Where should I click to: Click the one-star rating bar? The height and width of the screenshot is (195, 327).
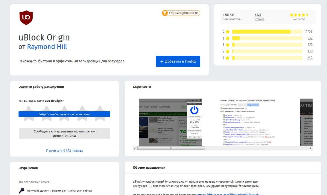coord(267,58)
